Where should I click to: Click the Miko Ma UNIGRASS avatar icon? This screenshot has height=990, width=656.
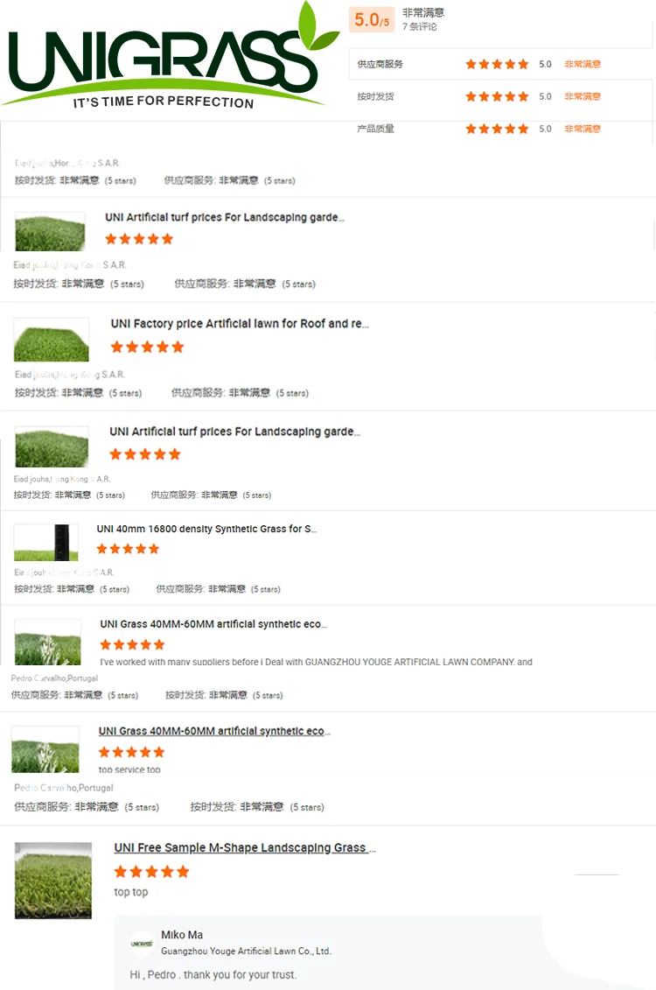(x=142, y=944)
